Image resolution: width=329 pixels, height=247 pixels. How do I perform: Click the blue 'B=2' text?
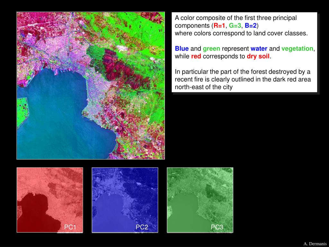(x=251, y=26)
